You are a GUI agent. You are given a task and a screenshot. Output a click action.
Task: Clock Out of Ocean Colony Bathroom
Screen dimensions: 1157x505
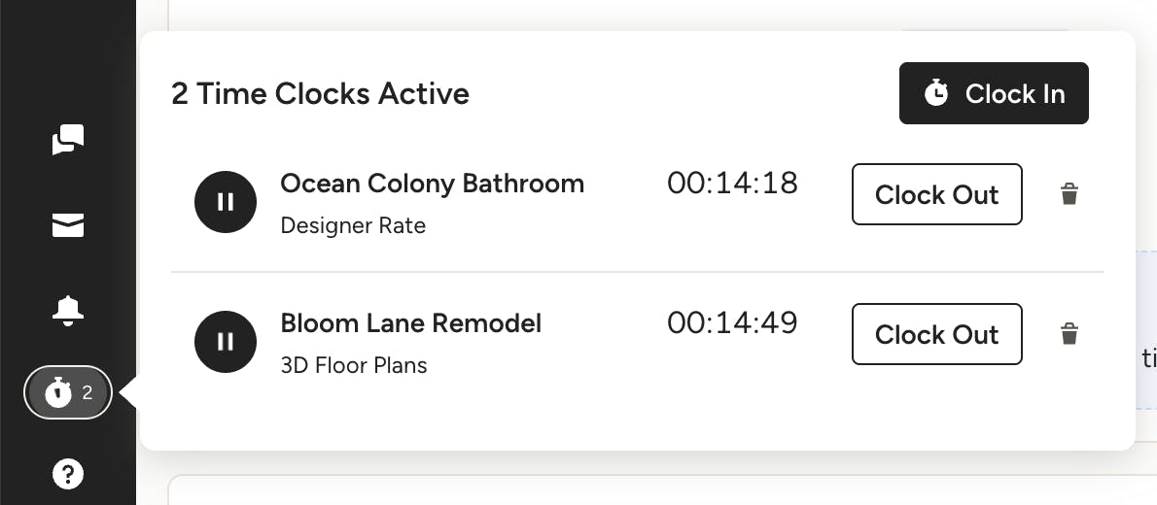pyautogui.click(x=937, y=194)
